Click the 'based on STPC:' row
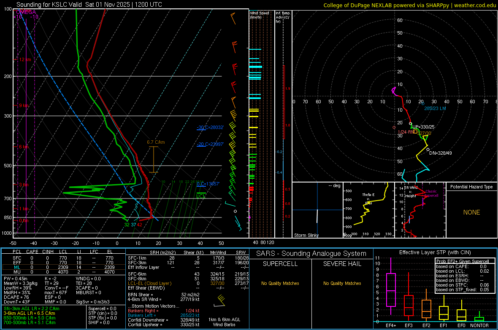498x330 pixels. [x=463, y=285]
